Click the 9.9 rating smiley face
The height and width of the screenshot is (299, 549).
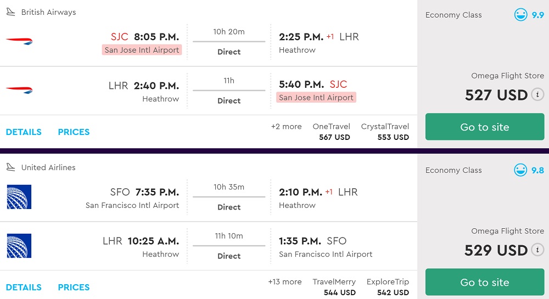[520, 15]
